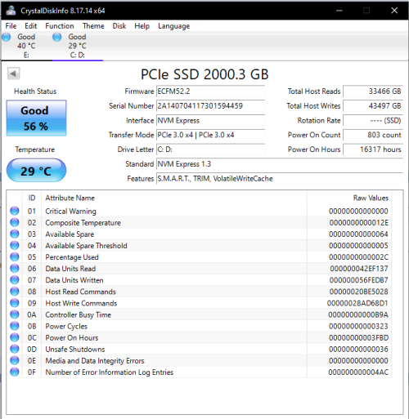Click status orb for Critical Warning row

point(15,211)
